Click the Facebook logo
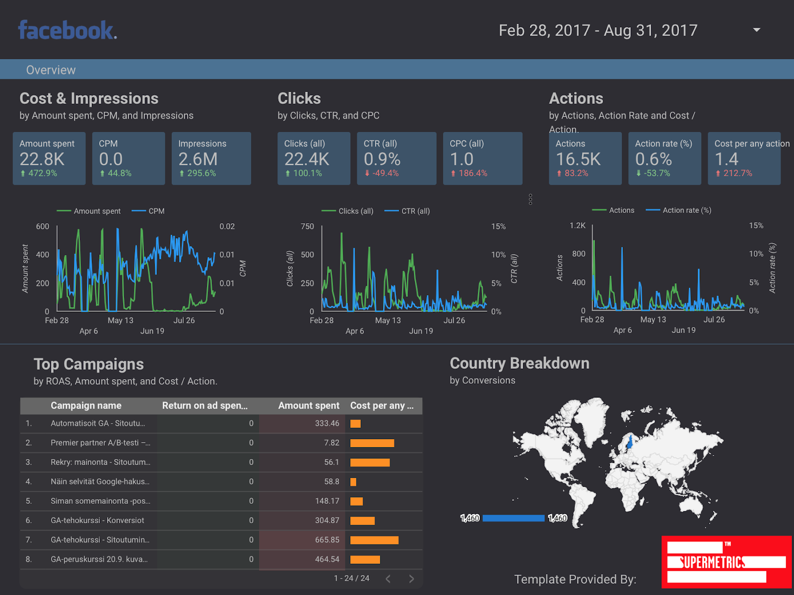 [67, 30]
